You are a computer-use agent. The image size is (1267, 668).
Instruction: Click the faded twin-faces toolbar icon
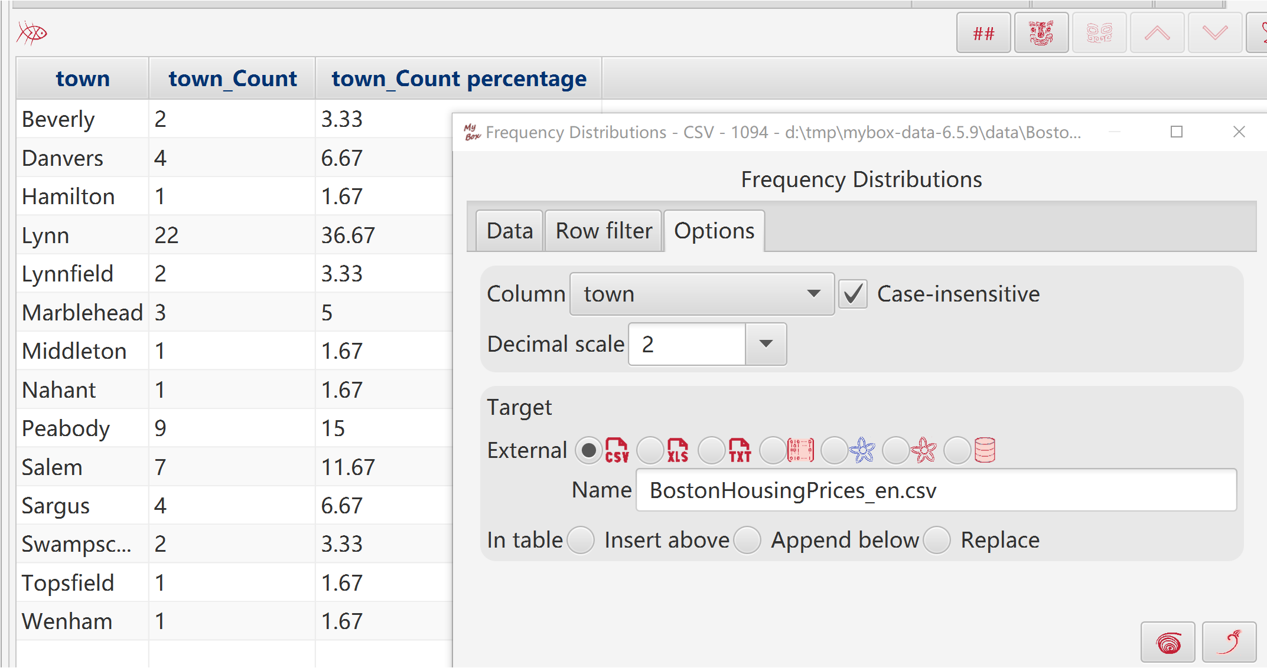tap(1099, 33)
